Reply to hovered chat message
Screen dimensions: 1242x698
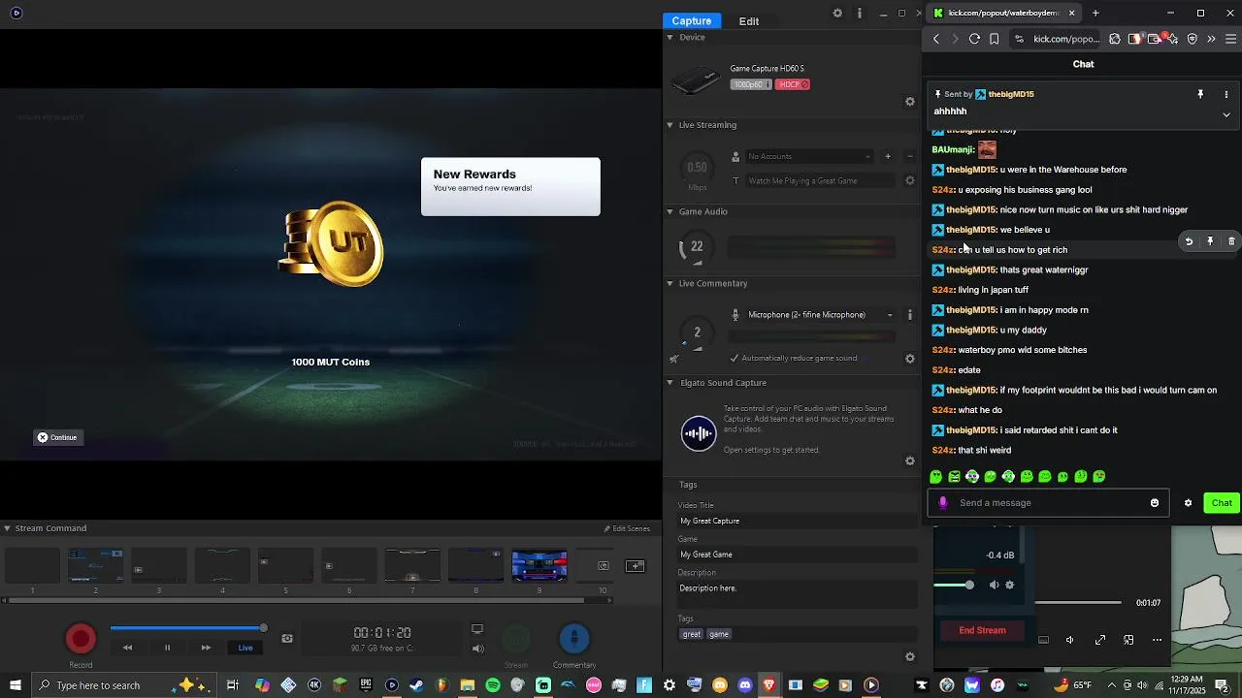(1189, 241)
